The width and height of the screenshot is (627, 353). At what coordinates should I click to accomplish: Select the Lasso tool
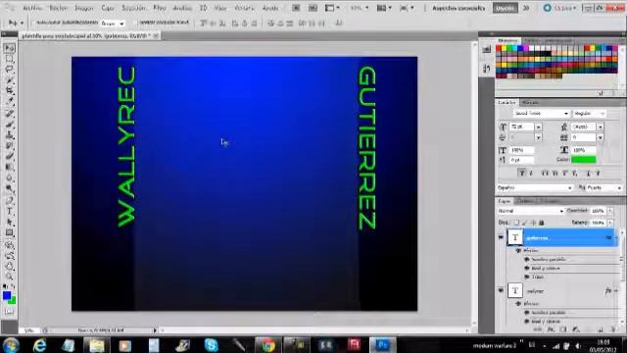coord(9,70)
